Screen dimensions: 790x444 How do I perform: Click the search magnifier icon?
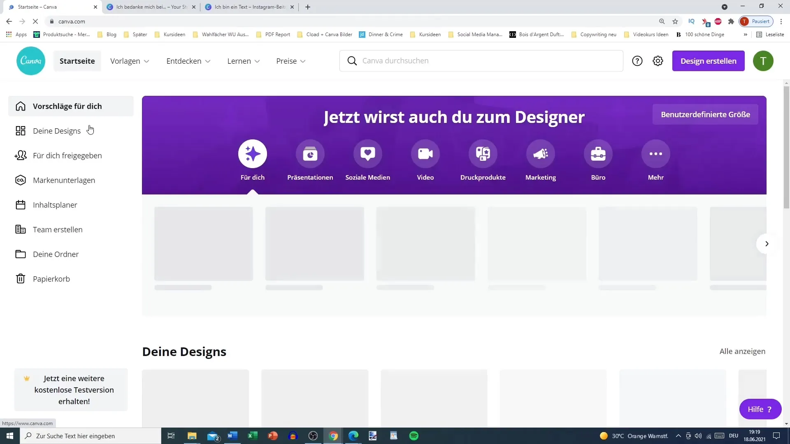coord(352,61)
